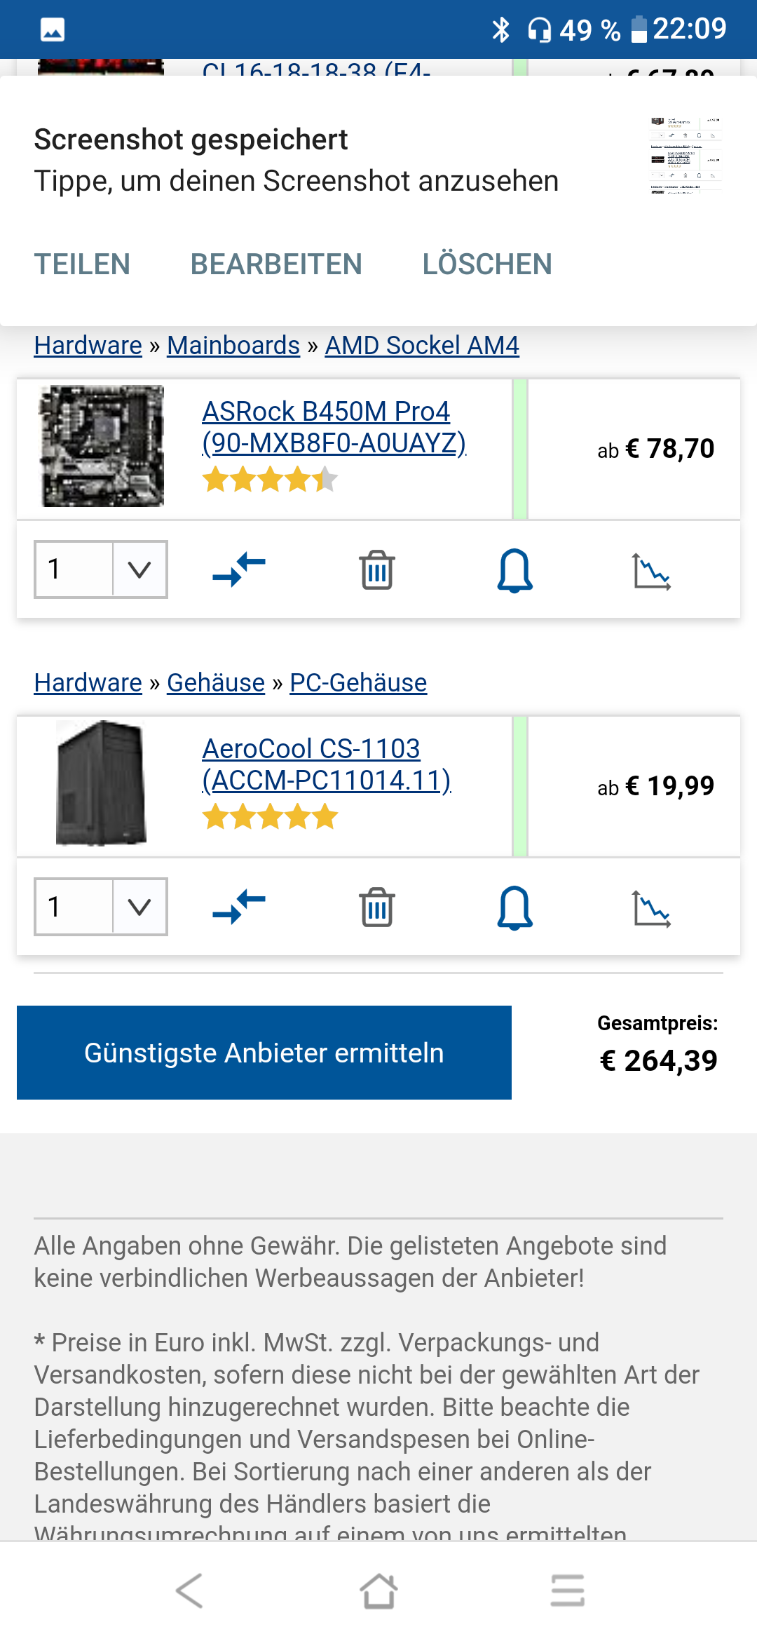Set price alert bell for ASRock mainboard

pos(514,570)
